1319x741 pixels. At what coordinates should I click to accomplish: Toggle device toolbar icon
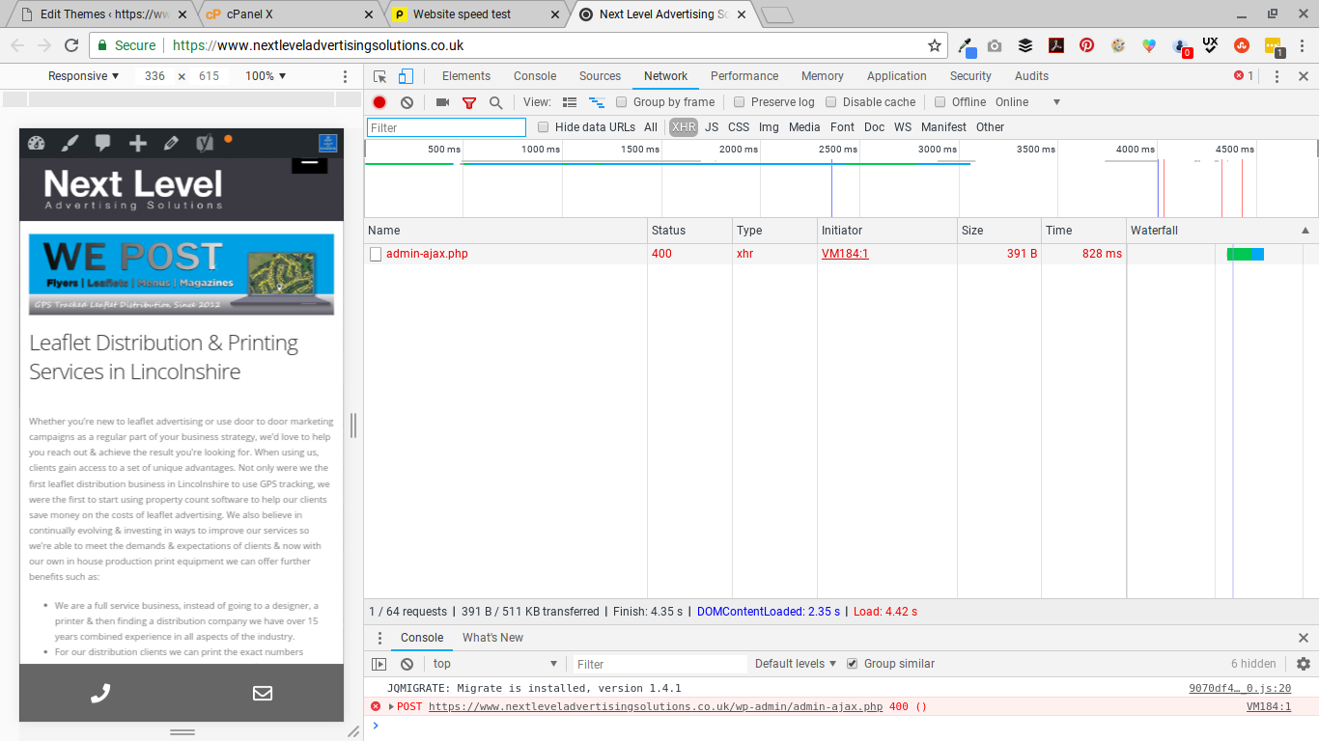[x=407, y=76]
